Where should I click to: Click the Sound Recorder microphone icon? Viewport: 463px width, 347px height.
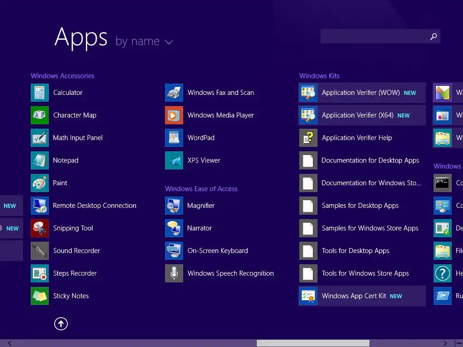[40, 250]
